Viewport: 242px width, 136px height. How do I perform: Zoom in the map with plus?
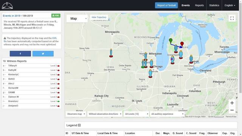pyautogui.click(x=232, y=103)
